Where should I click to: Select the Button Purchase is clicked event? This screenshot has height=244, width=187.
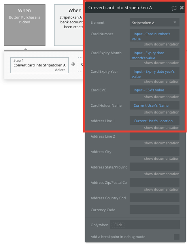click(25, 25)
